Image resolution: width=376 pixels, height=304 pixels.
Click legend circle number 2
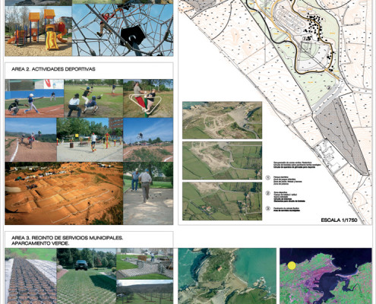coord(268,193)
